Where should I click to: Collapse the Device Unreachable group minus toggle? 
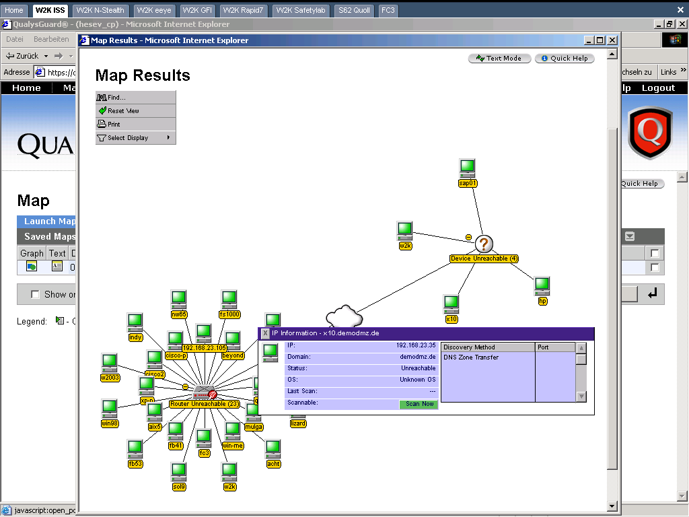click(468, 238)
